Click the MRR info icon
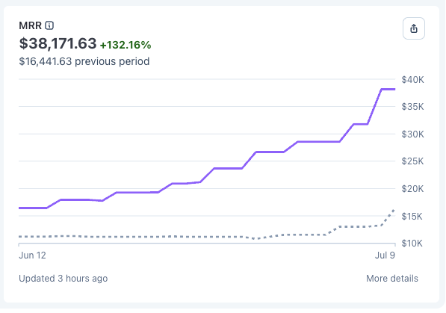446x313 pixels. 49,25
